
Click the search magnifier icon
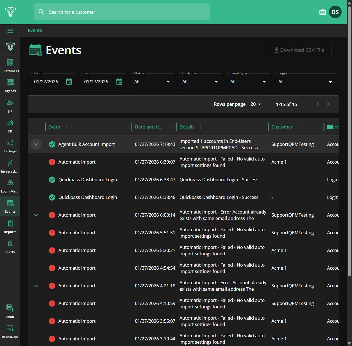click(x=41, y=12)
